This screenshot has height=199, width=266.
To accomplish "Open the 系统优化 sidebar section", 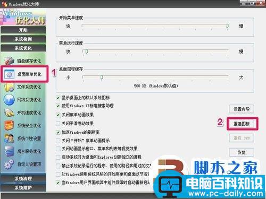I will tap(23, 48).
